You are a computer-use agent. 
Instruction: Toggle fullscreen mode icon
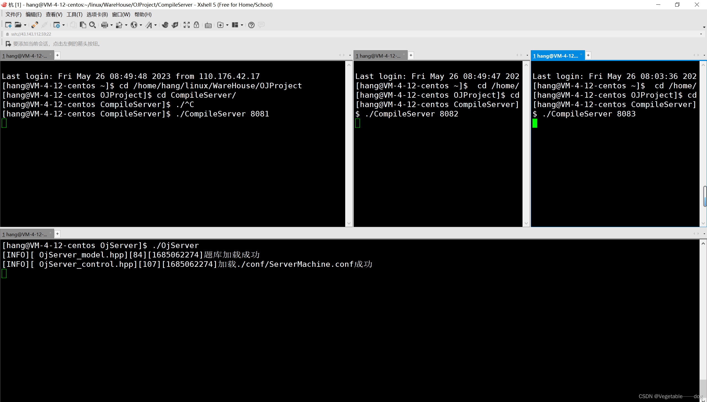tap(187, 25)
